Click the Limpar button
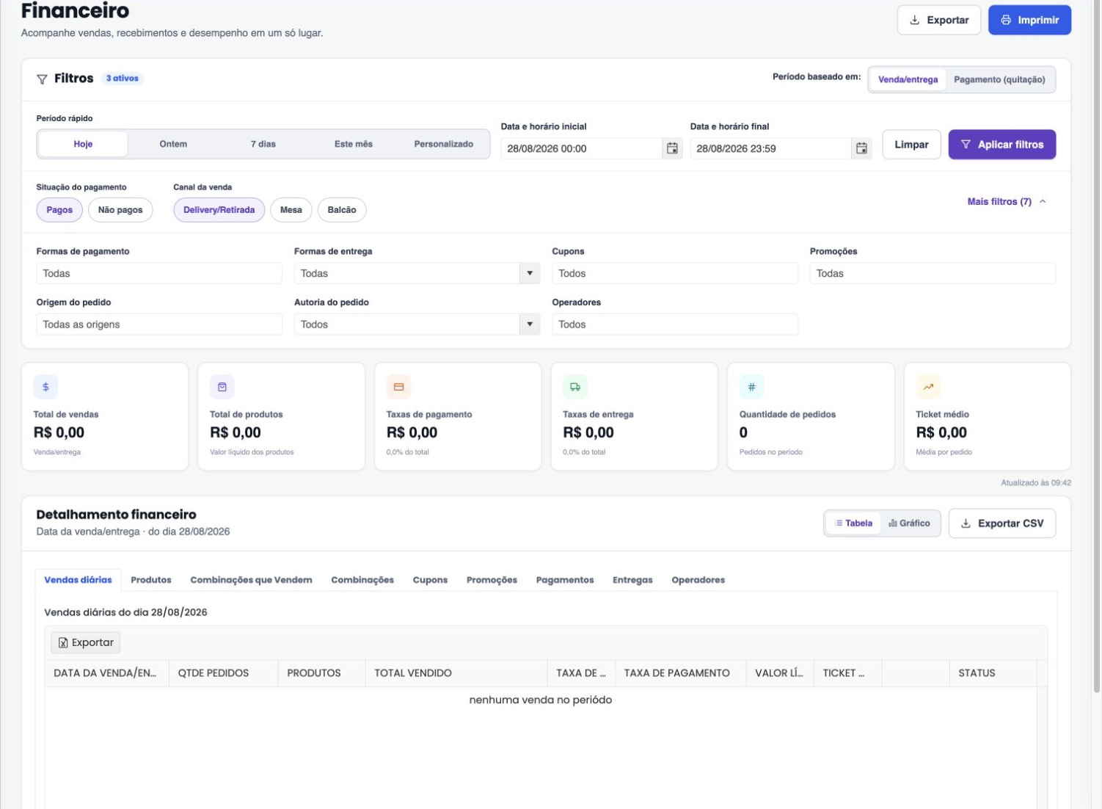1102x809 pixels. (x=911, y=145)
